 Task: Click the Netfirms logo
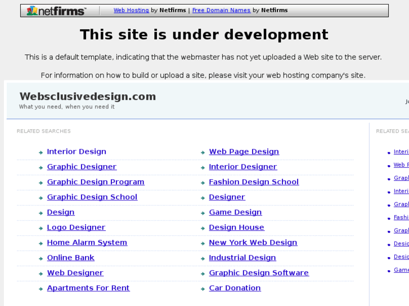click(x=56, y=11)
